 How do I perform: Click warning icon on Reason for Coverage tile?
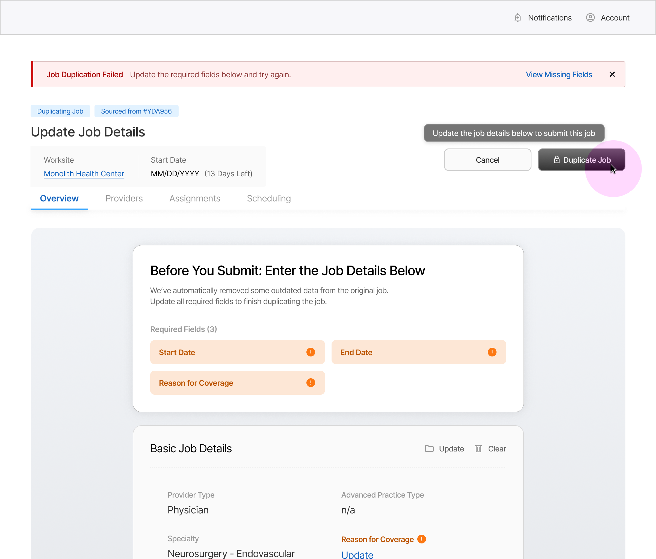[x=311, y=383]
